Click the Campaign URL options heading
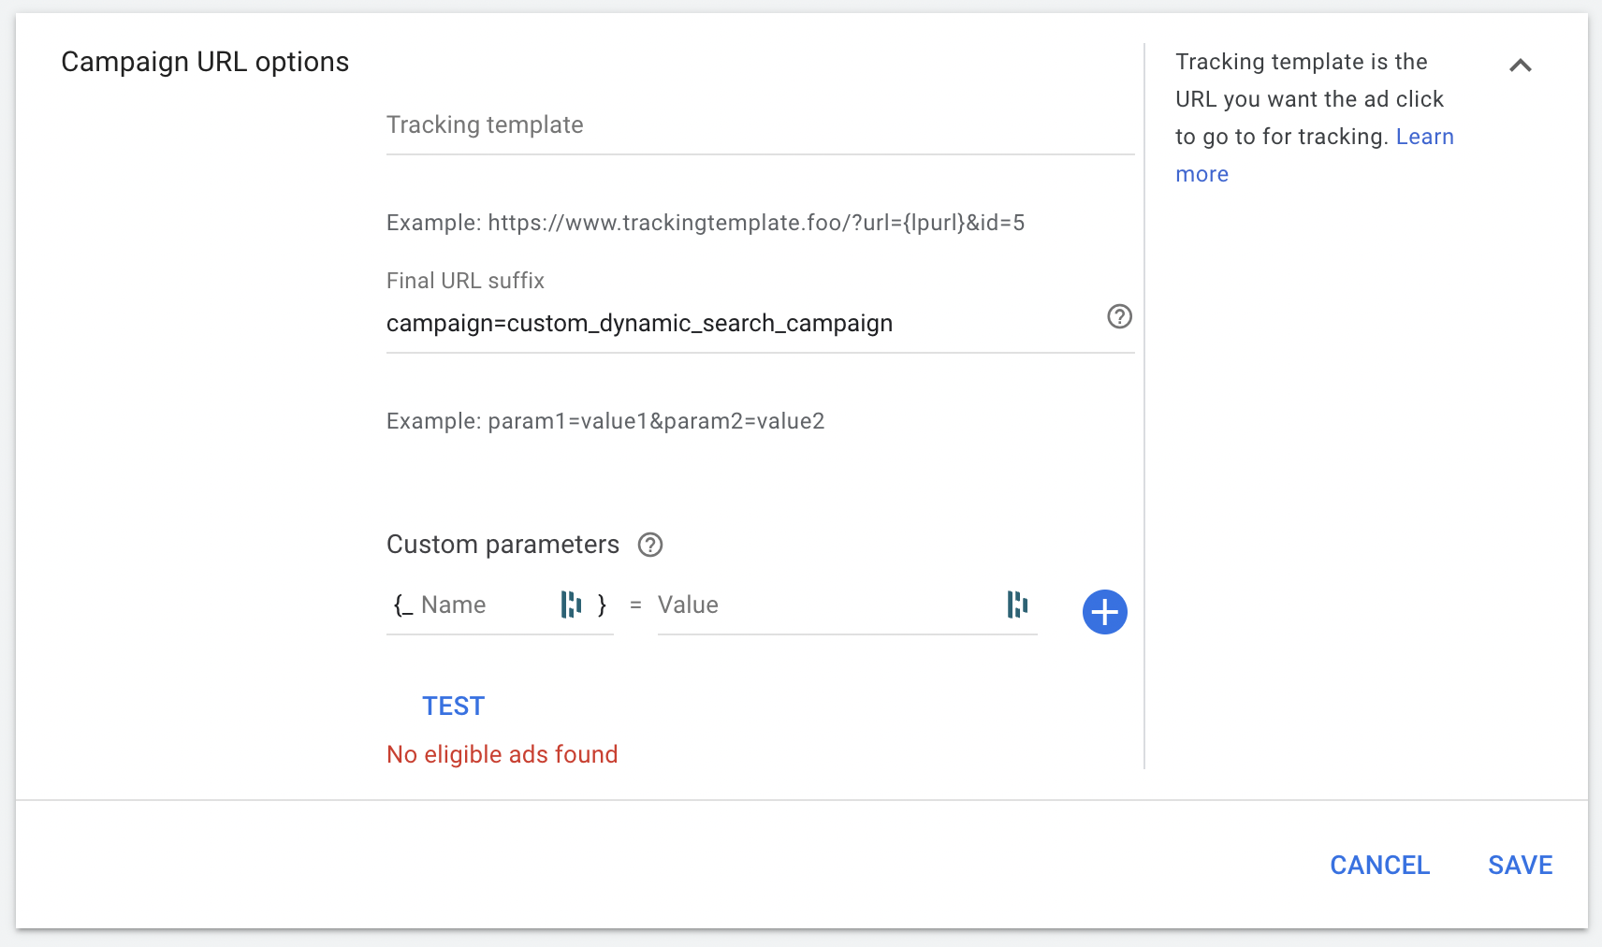The width and height of the screenshot is (1602, 947). click(x=205, y=62)
